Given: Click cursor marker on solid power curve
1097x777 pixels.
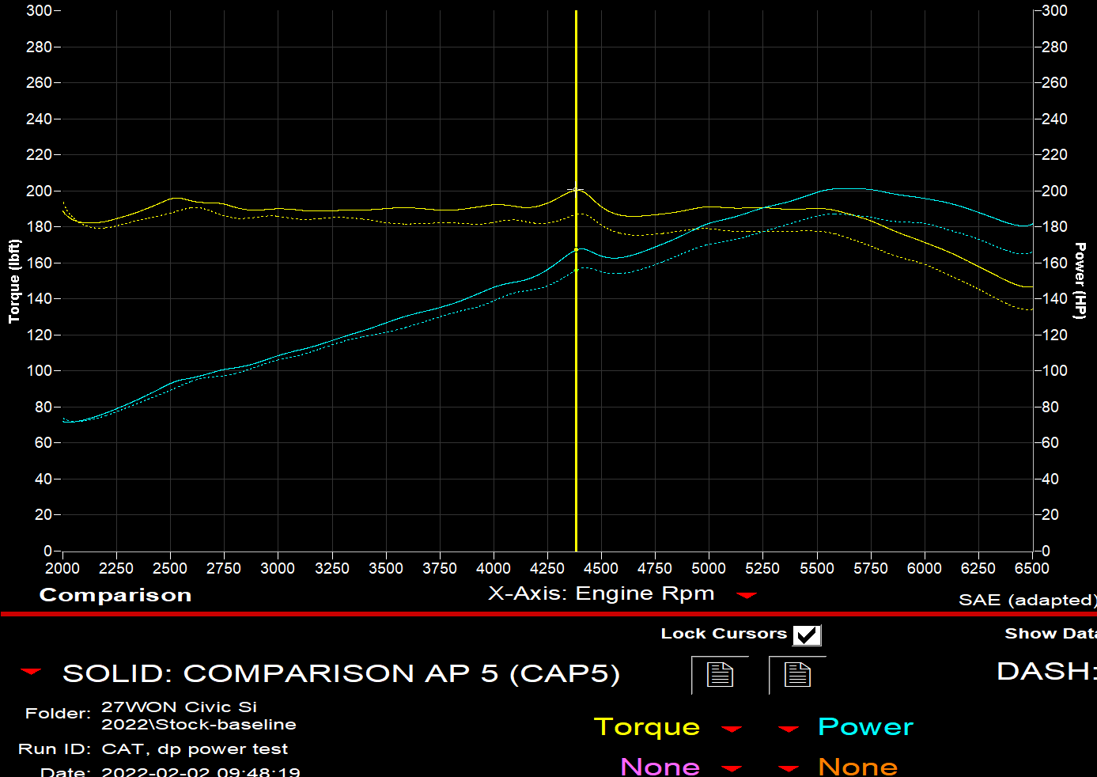Looking at the screenshot, I should (x=576, y=249).
